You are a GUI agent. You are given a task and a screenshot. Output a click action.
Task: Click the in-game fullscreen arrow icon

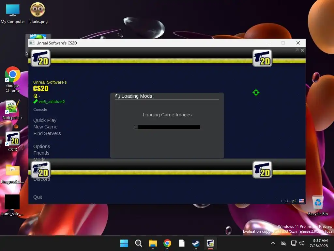coord(297,50)
